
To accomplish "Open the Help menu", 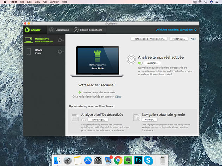I will [64, 2].
